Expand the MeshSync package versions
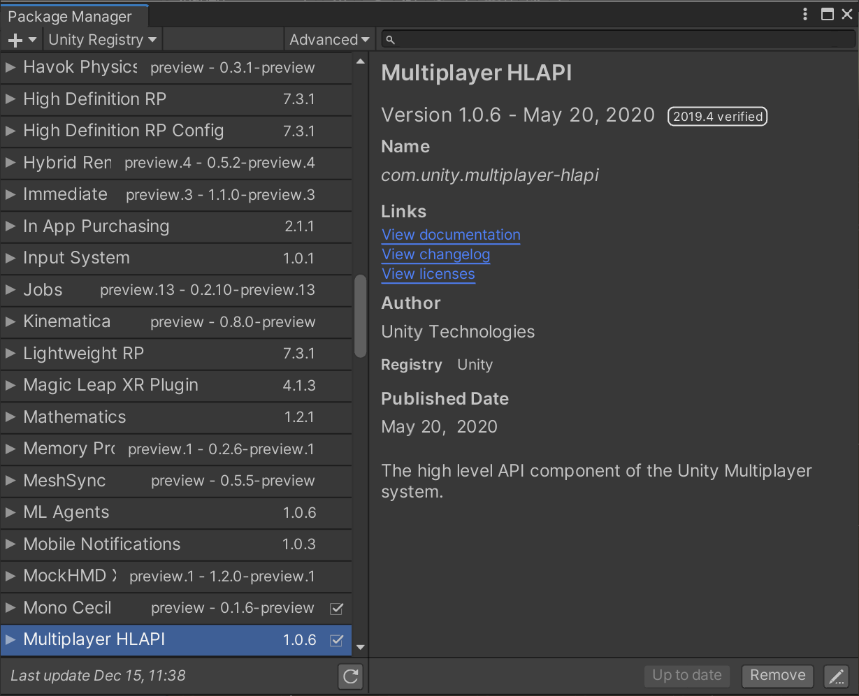This screenshot has width=859, height=696. [x=10, y=481]
